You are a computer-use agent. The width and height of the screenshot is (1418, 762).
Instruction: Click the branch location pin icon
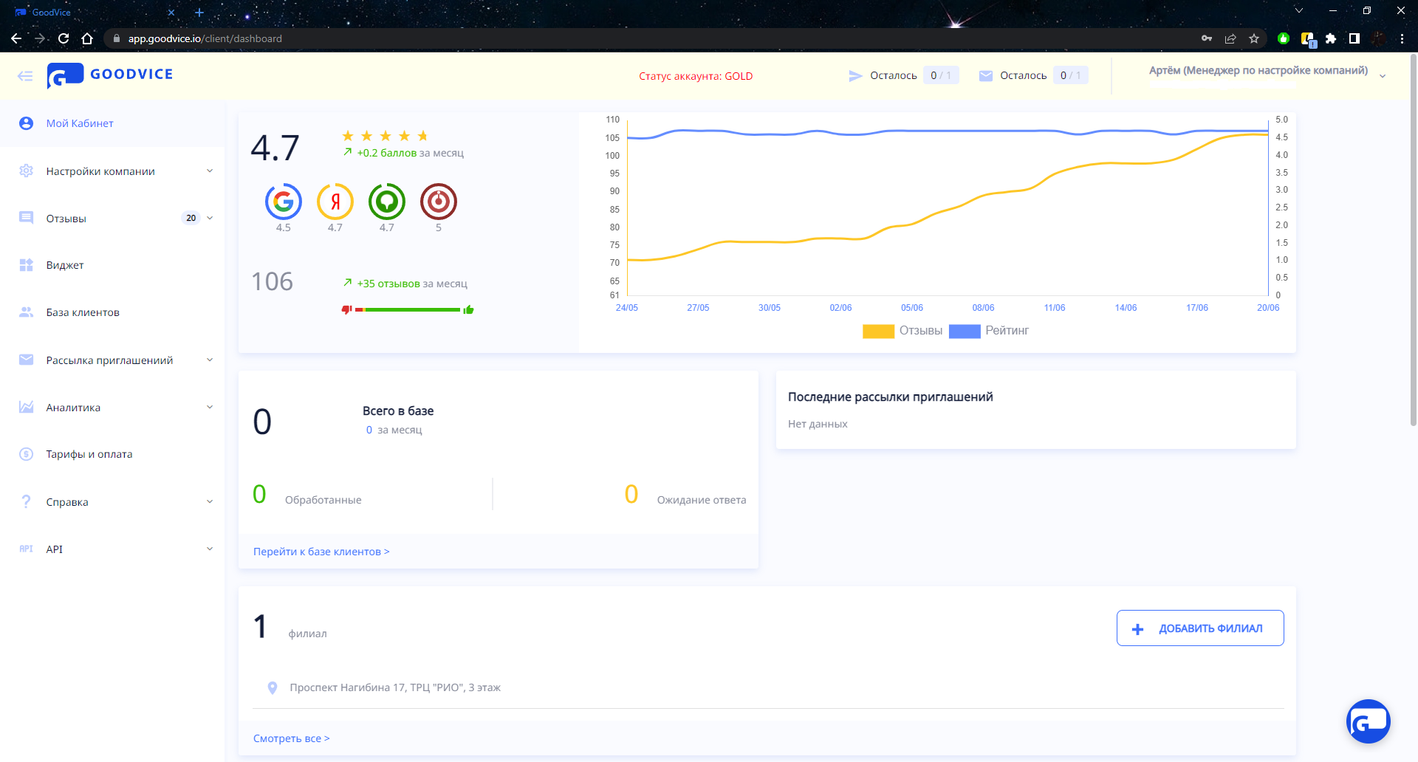pyautogui.click(x=273, y=687)
